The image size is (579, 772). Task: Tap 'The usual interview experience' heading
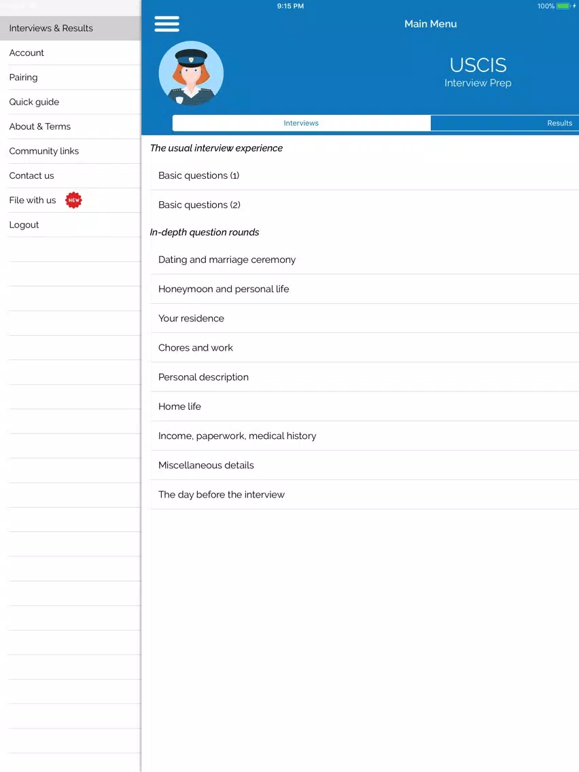(x=216, y=148)
